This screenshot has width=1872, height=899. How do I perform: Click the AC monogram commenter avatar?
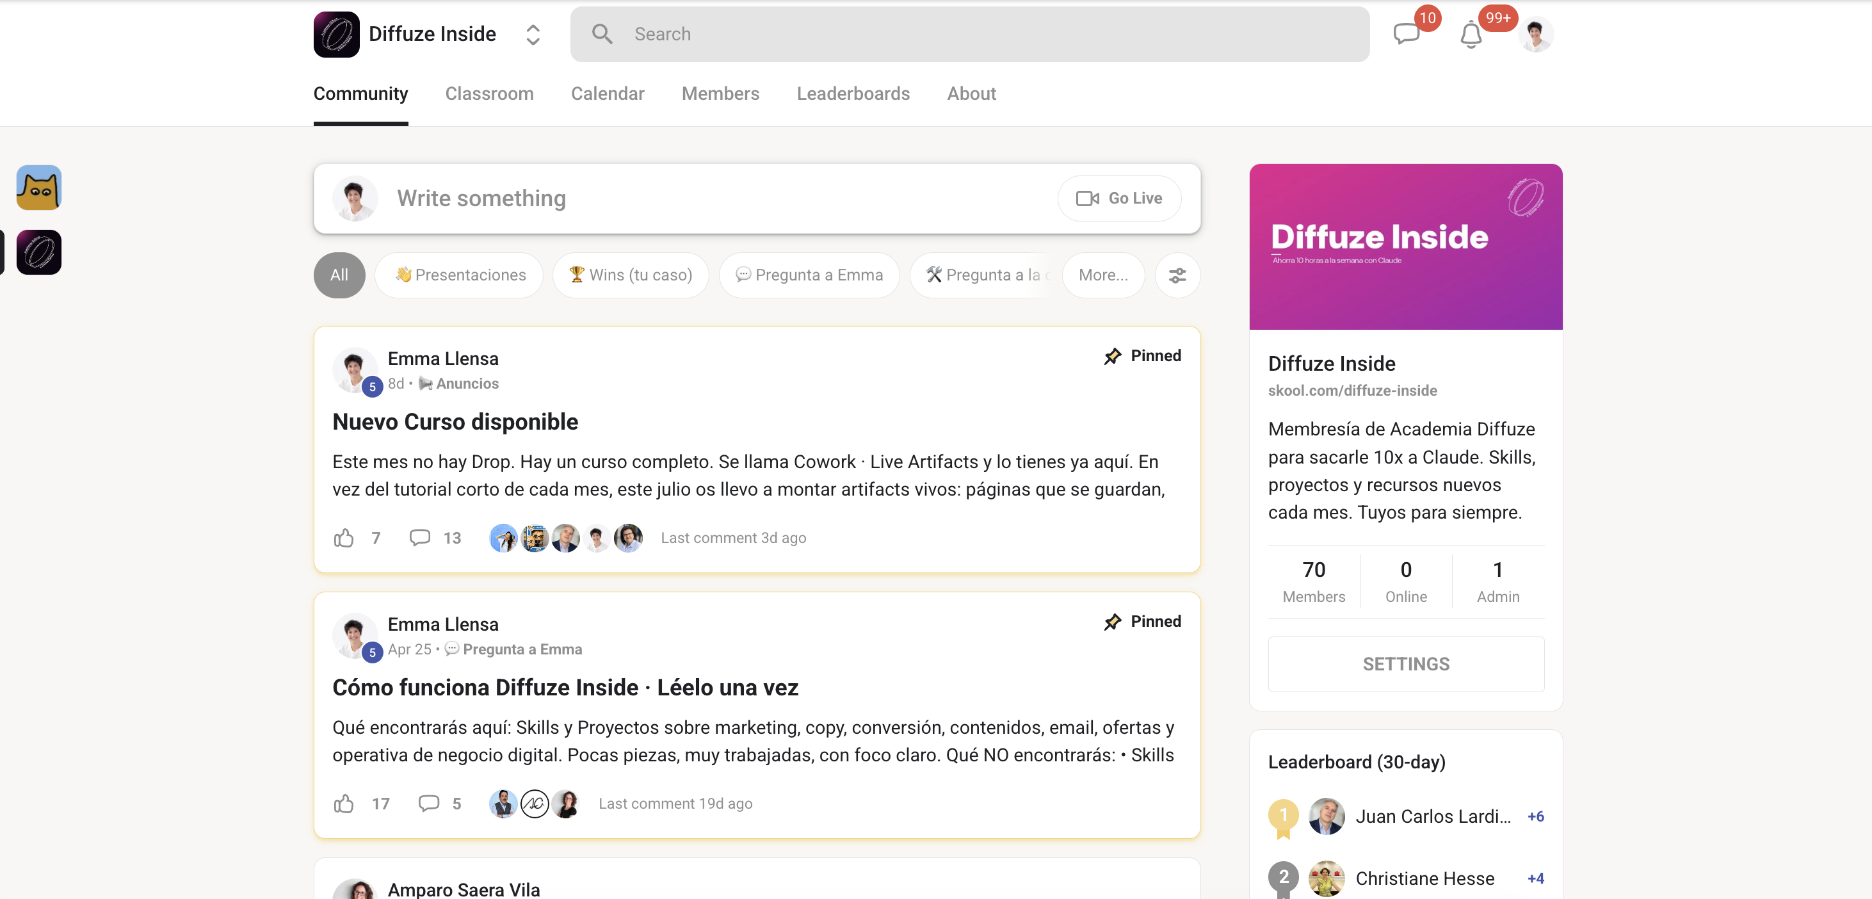pos(534,804)
